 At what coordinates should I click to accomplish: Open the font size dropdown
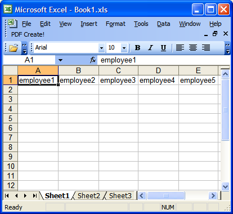tap(124, 48)
